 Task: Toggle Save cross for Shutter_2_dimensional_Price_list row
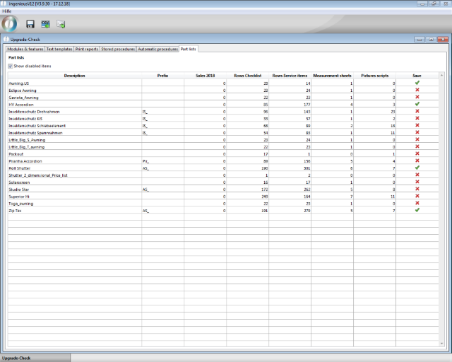tap(417, 175)
